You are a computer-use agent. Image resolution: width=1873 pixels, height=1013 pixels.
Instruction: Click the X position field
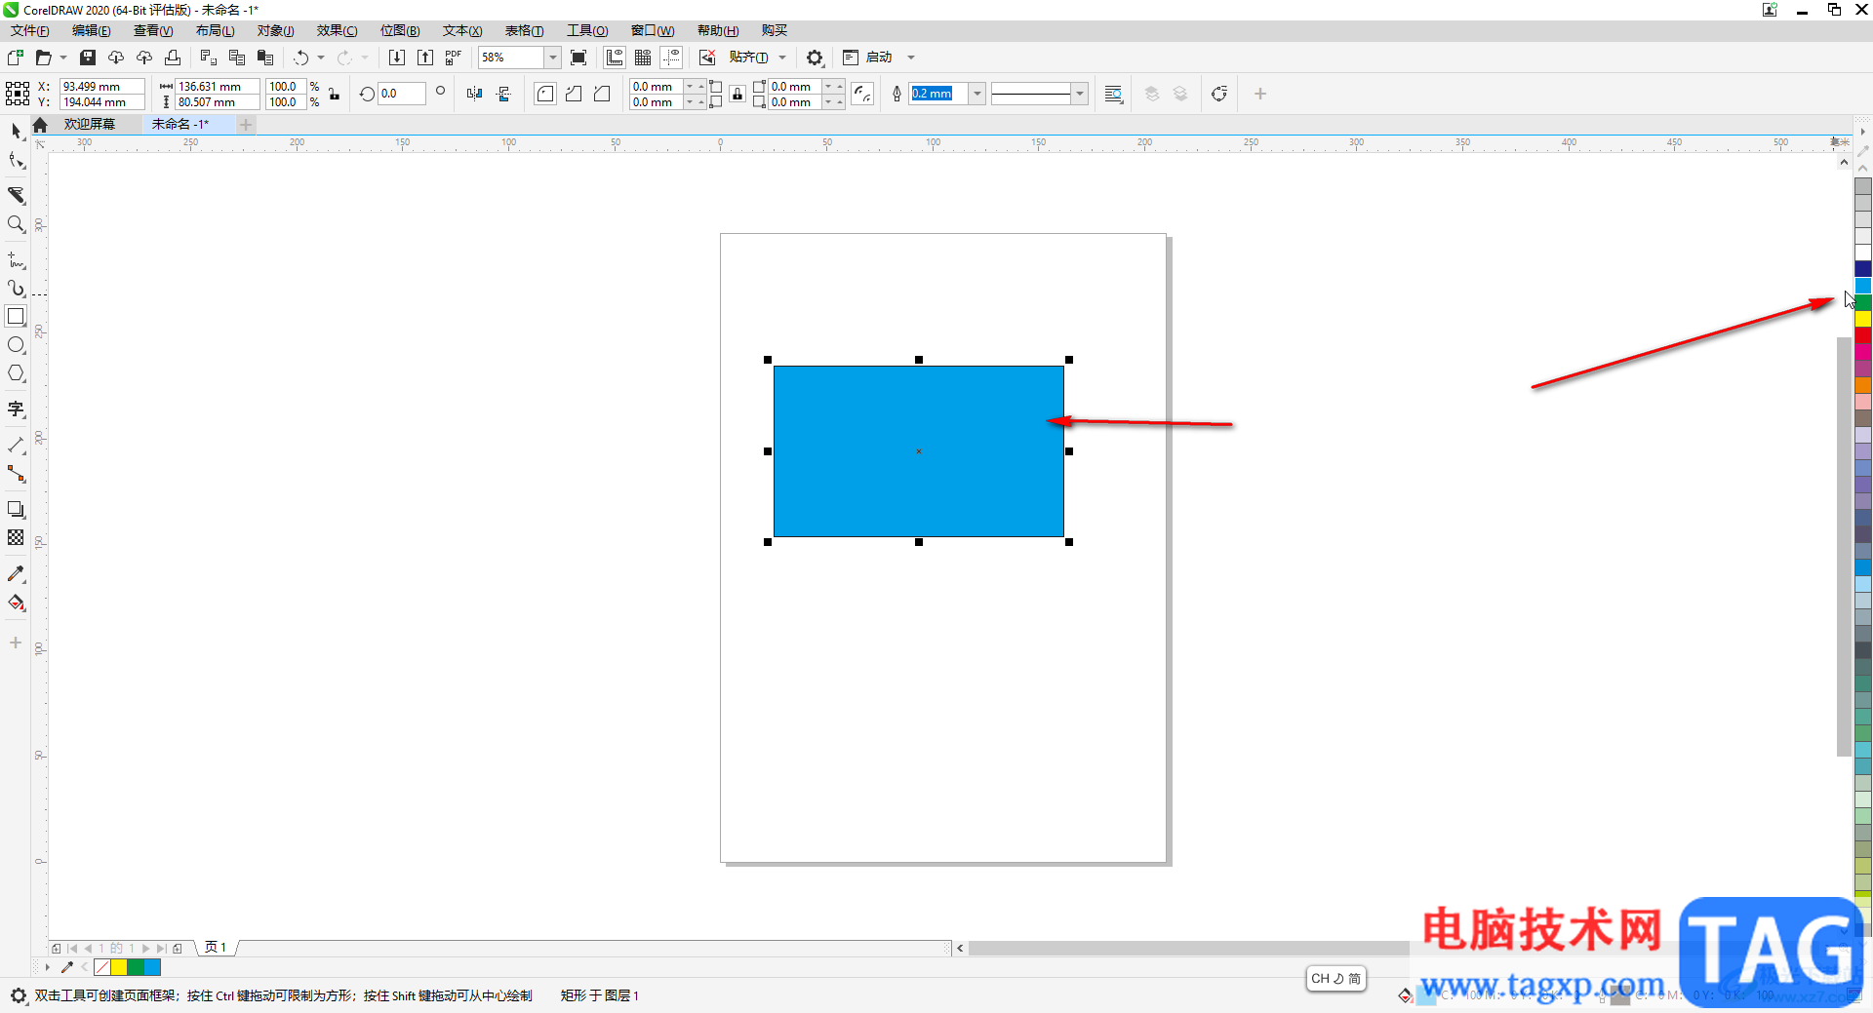coord(102,86)
